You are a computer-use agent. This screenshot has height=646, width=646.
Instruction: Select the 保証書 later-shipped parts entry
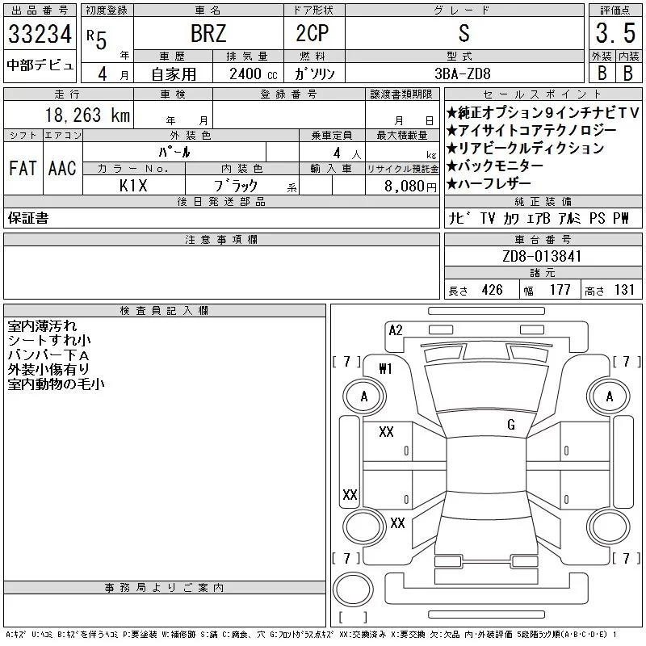click(28, 218)
